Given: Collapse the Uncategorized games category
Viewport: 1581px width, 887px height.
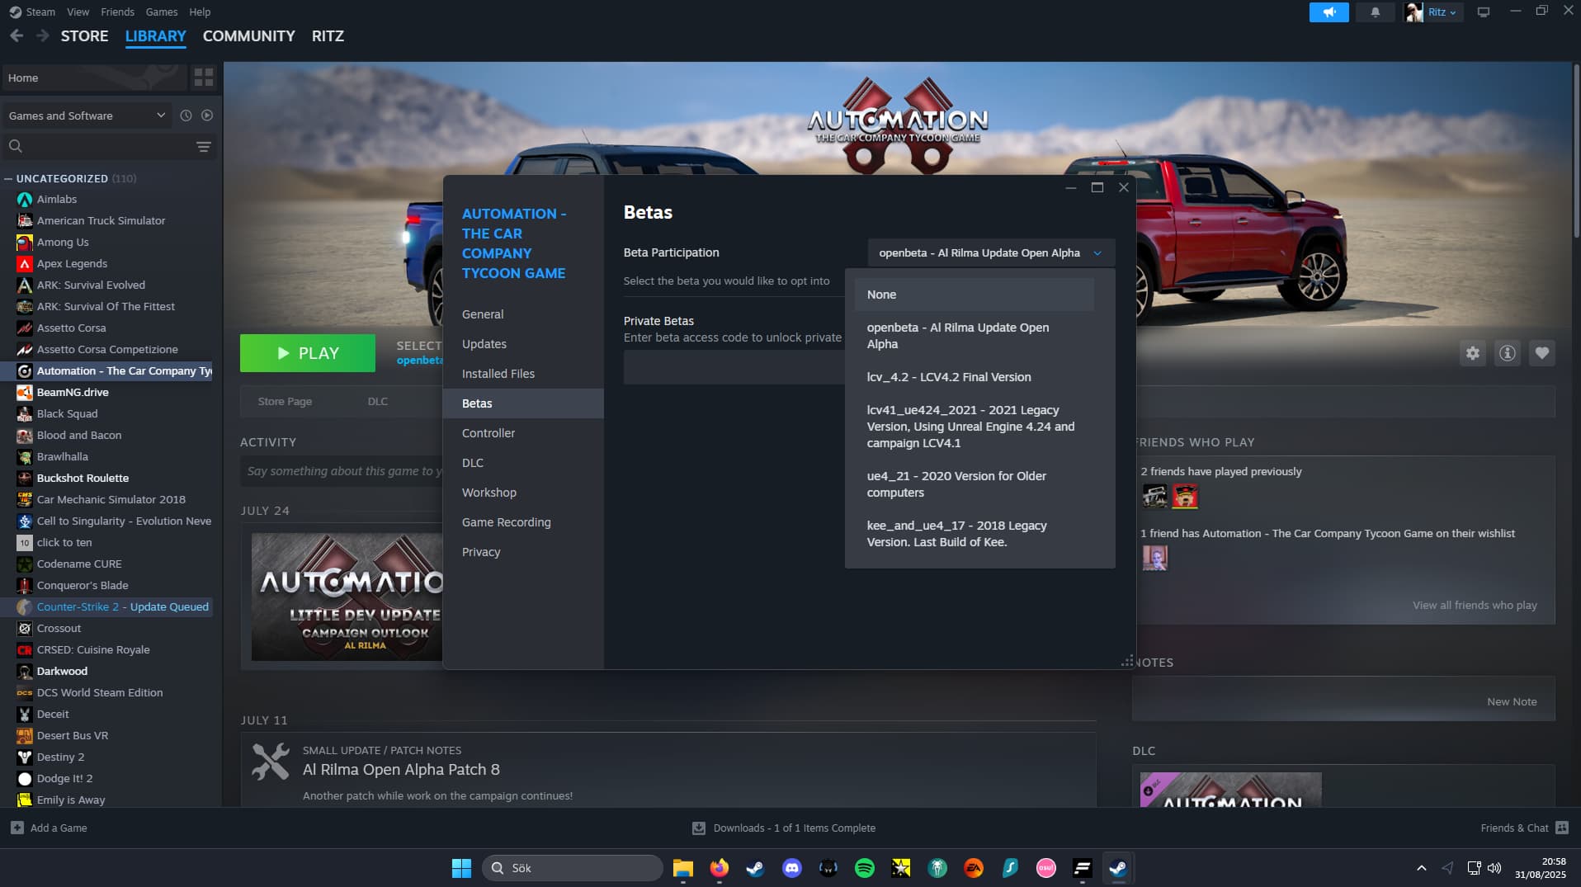Looking at the screenshot, I should click(8, 178).
